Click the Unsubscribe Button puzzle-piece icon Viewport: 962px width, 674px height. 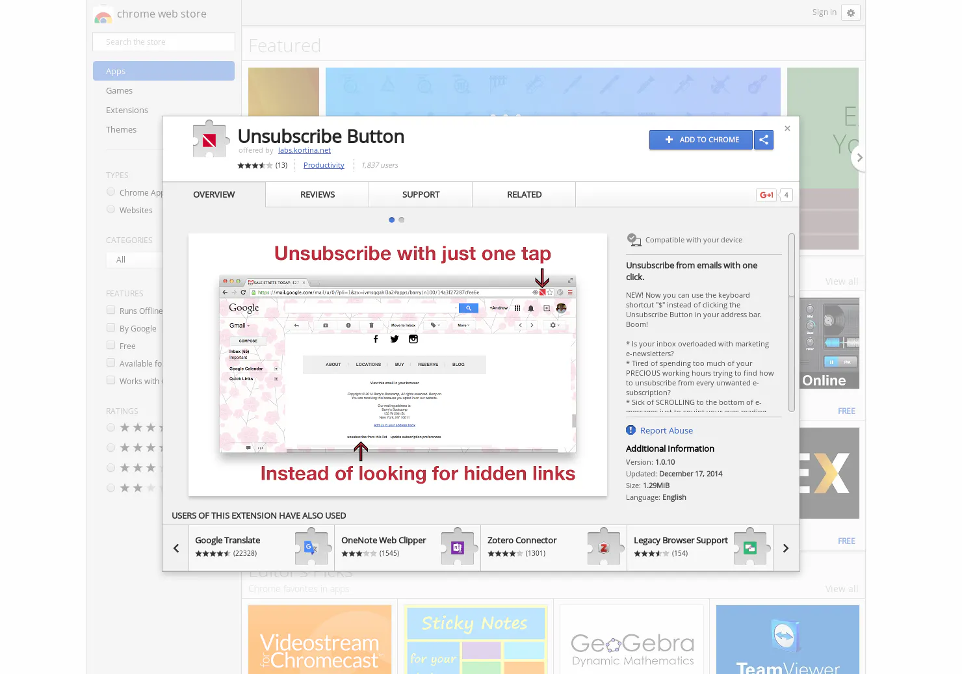pos(210,139)
